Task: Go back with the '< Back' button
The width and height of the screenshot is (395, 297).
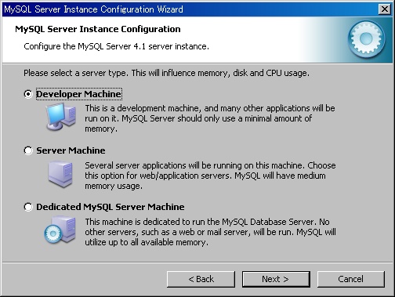Action: 201,279
